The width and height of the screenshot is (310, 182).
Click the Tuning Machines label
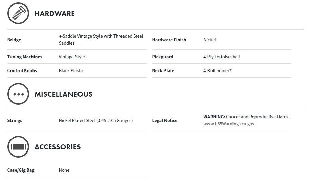coord(25,57)
